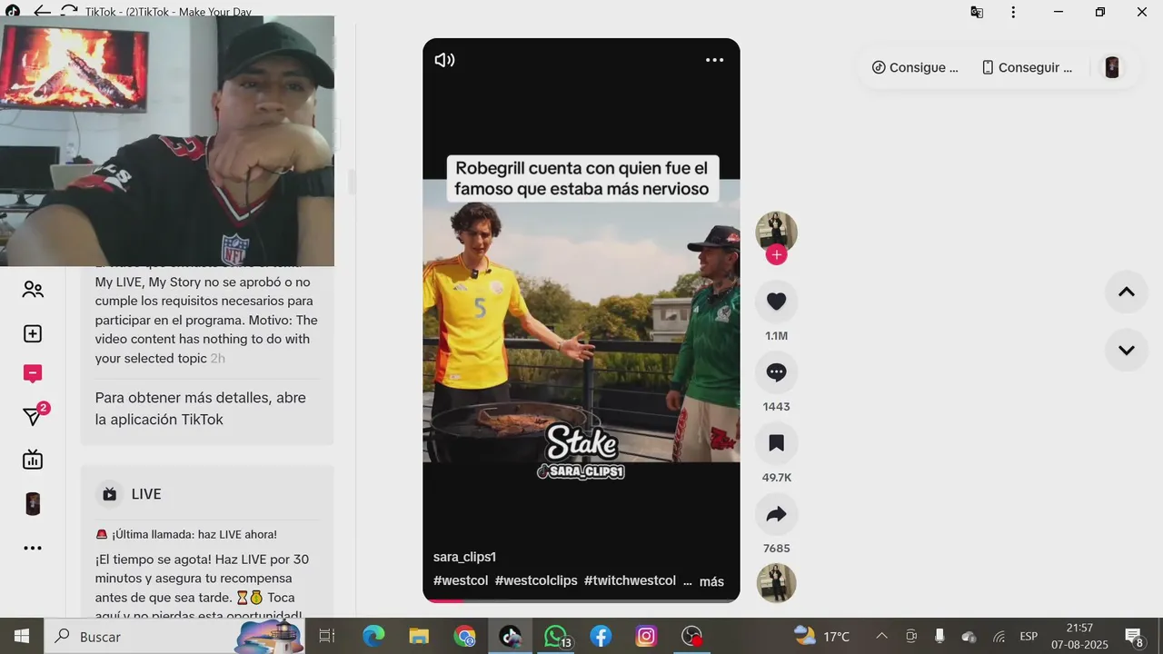The width and height of the screenshot is (1163, 654).
Task: Go to the next video with down chevron
Action: coord(1127,350)
